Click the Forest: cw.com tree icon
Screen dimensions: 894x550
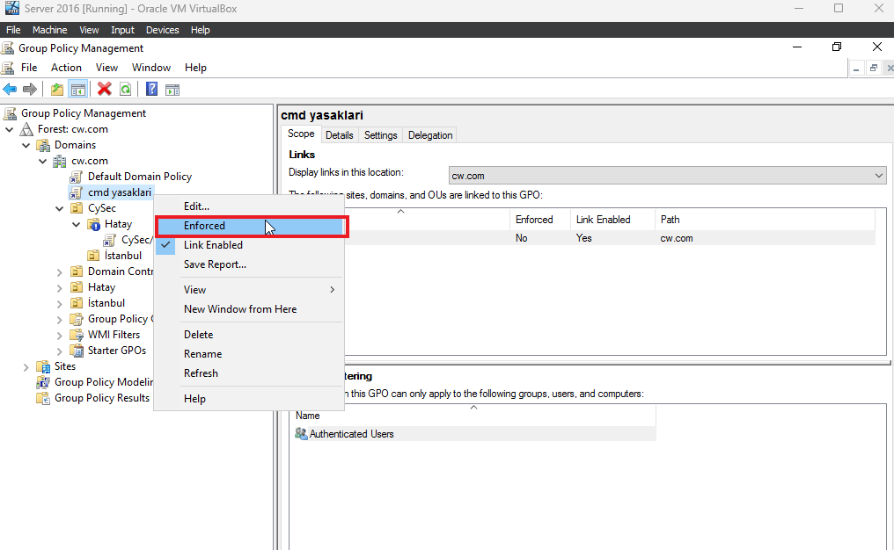click(x=26, y=129)
